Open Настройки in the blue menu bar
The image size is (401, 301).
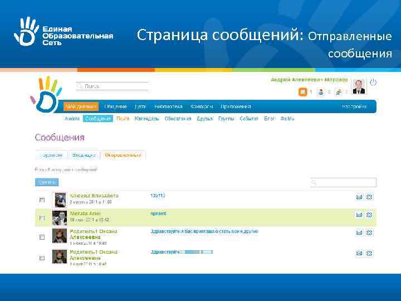coord(354,106)
